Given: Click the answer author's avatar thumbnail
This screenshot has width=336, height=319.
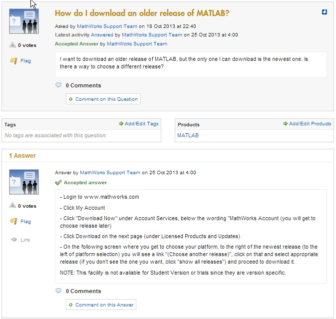Looking at the screenshot, I should 23,182.
